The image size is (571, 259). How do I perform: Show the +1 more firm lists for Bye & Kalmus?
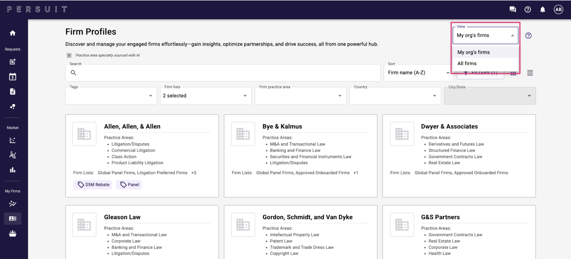[x=356, y=173]
